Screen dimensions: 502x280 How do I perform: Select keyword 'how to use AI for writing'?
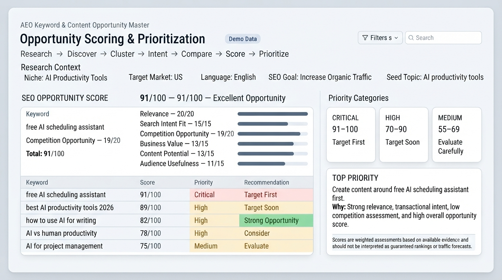pyautogui.click(x=61, y=221)
